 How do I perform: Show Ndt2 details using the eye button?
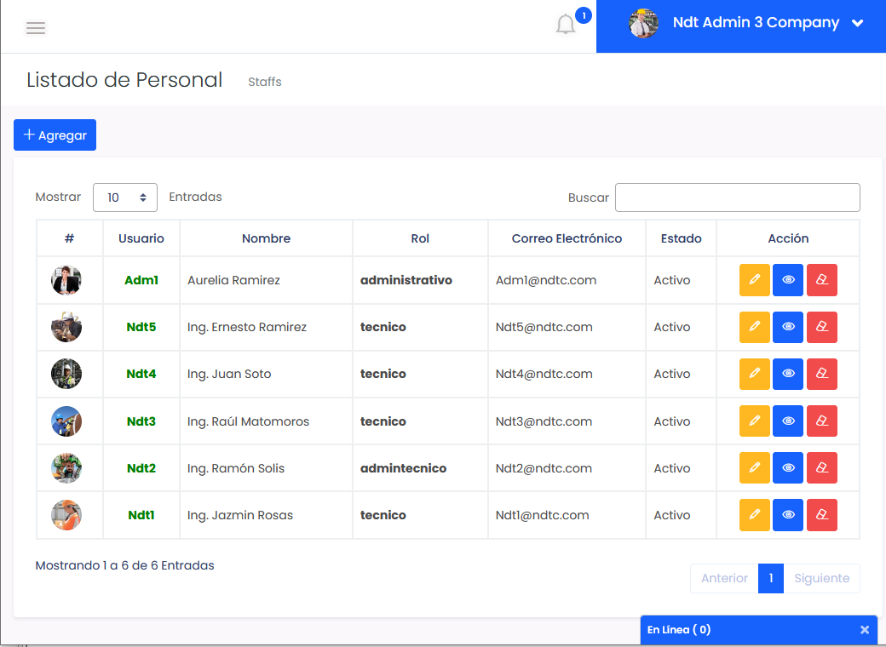(788, 468)
